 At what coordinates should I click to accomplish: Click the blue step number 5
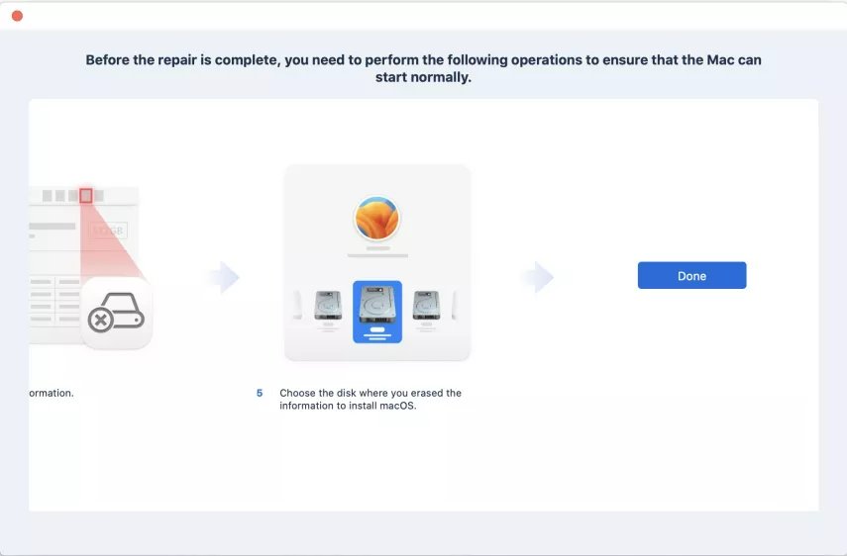pos(260,393)
